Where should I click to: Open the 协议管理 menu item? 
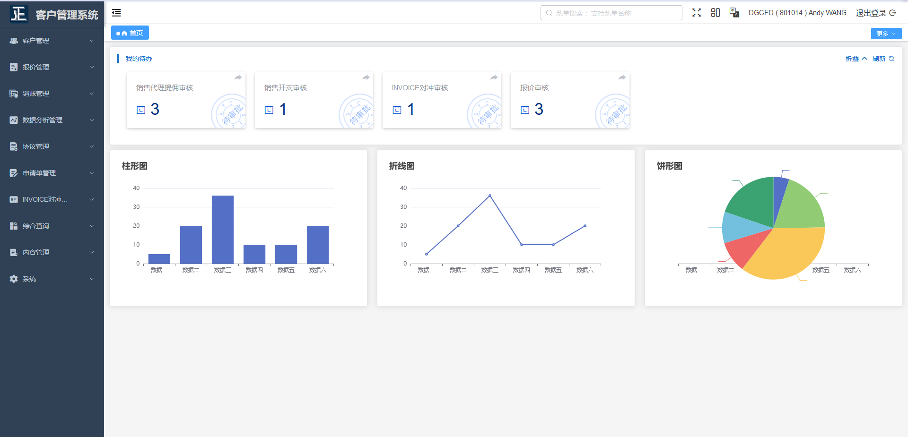click(52, 146)
